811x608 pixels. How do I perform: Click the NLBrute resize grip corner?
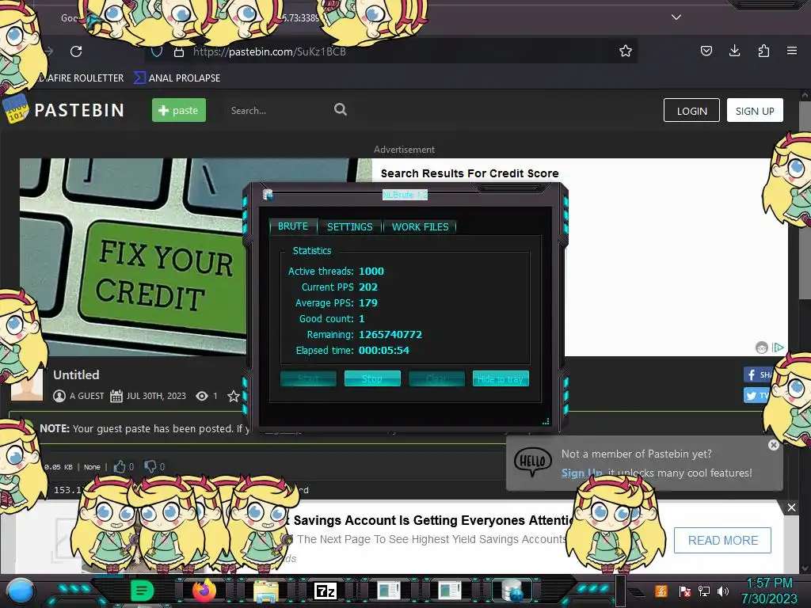click(x=546, y=421)
